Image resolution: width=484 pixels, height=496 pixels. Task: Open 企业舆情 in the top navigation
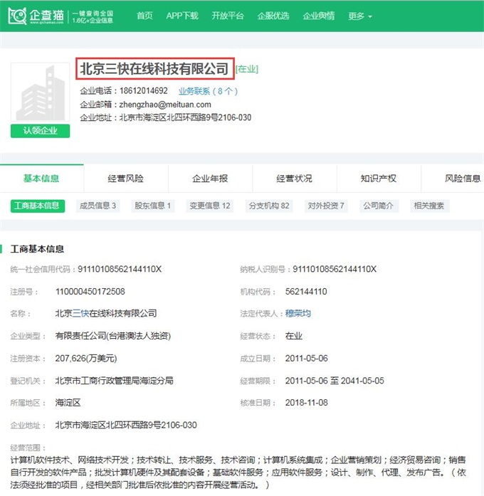(x=319, y=16)
